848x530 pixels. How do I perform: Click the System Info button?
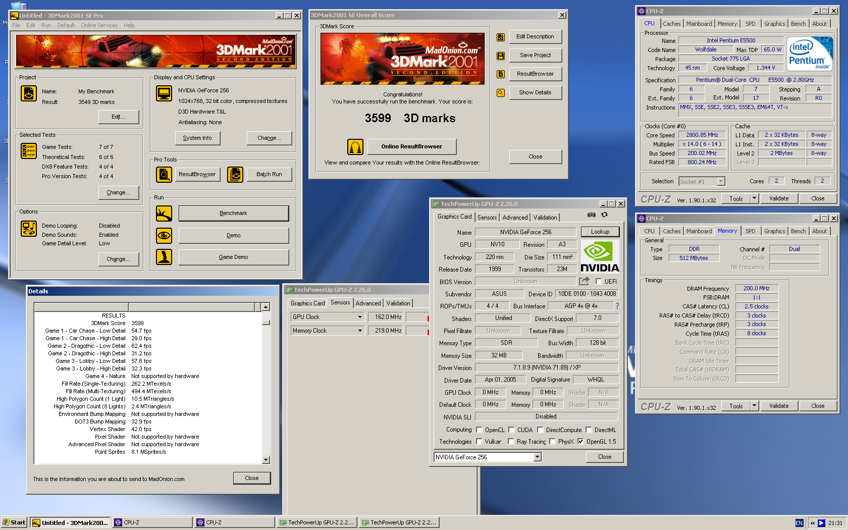197,138
